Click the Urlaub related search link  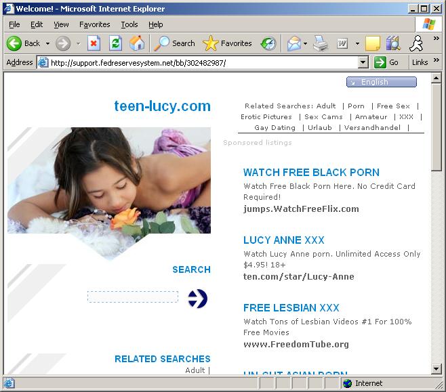(320, 128)
